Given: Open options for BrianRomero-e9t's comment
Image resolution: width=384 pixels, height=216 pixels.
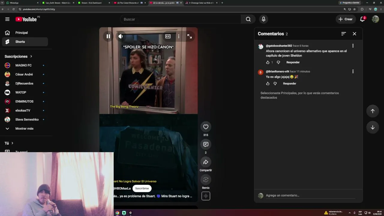Looking at the screenshot, I should (353, 71).
